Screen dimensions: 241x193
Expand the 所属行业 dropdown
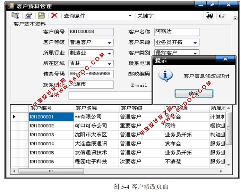pyautogui.click(x=110, y=54)
